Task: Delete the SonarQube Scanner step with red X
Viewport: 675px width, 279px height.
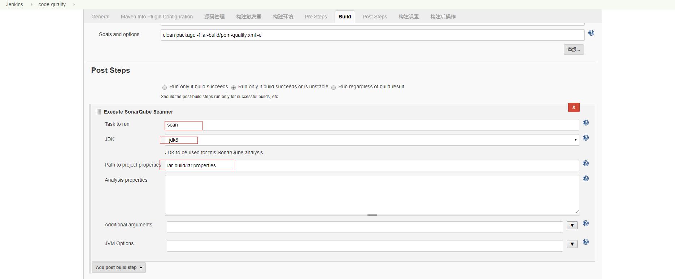Action: pyautogui.click(x=574, y=107)
